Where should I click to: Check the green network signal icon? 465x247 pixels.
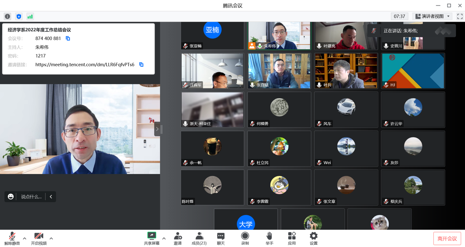pyautogui.click(x=30, y=17)
